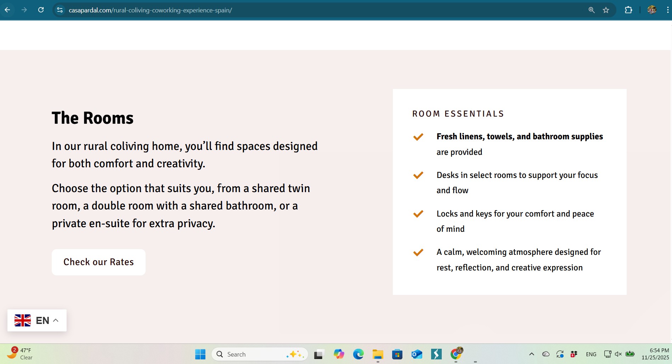
Task: Open the teal S app on taskbar
Action: [436, 354]
